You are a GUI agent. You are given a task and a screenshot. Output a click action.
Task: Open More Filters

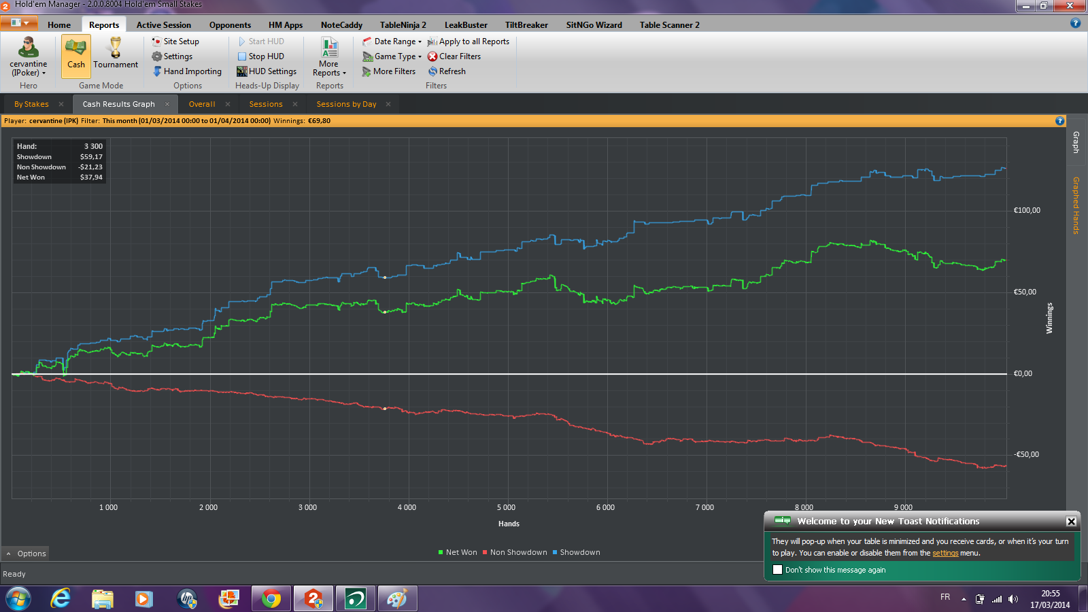(389, 71)
